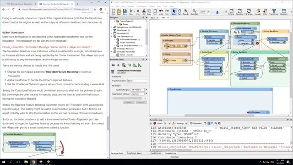
Task: Undo the last action using the Undo icon
Action: click(x=161, y=11)
